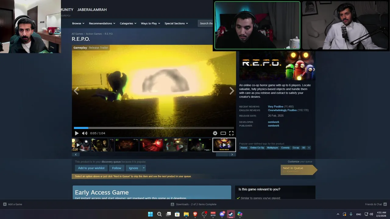This screenshot has height=219, width=390.
Task: Mute the video volume
Action: tap(85, 133)
